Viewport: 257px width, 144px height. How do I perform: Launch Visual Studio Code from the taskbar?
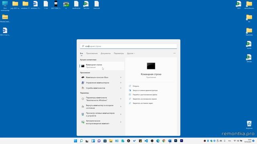tap(146, 141)
